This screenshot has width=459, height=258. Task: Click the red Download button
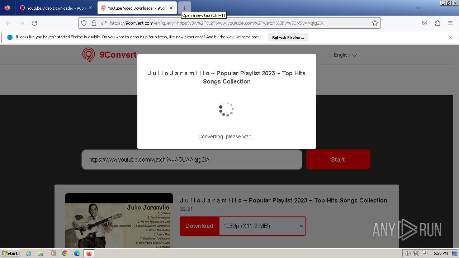click(x=199, y=226)
